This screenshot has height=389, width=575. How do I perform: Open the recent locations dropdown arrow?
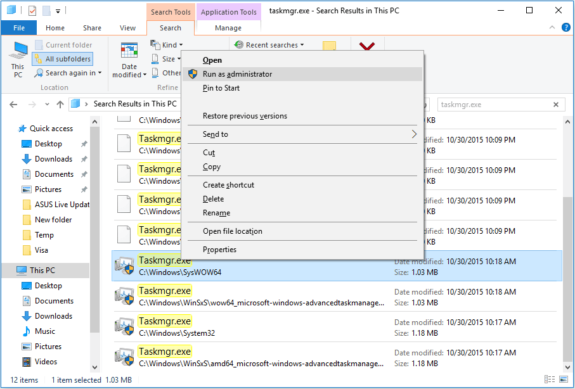click(47, 105)
